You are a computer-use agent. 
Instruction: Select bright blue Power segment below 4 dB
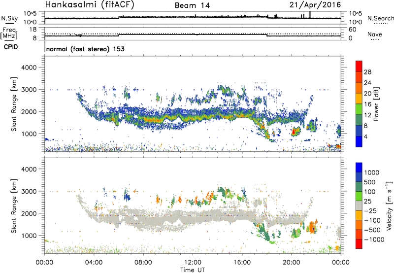(359, 141)
